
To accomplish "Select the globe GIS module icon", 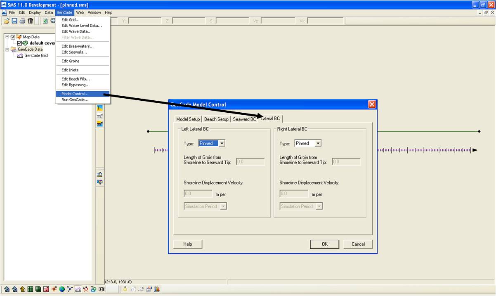I will (x=61, y=289).
